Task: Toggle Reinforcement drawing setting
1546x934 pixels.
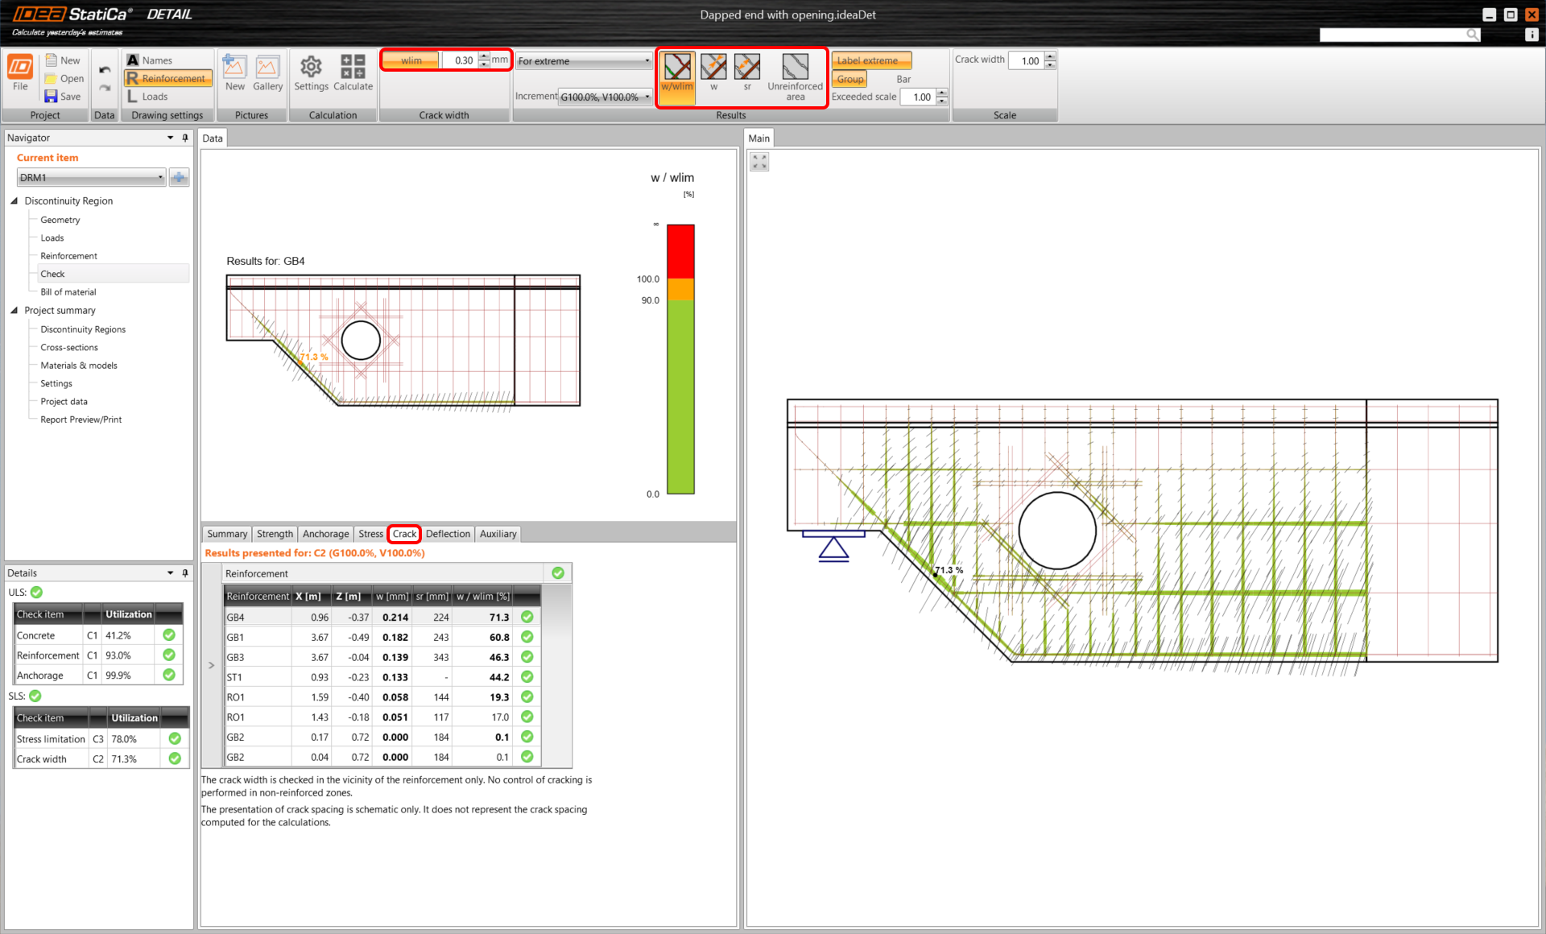Action: [167, 78]
